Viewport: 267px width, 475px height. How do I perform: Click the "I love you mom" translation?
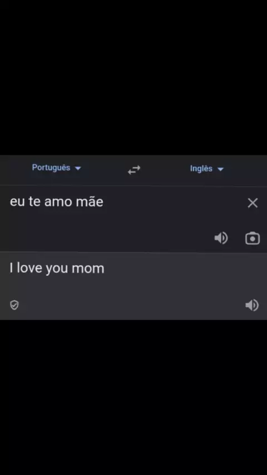pos(57,269)
